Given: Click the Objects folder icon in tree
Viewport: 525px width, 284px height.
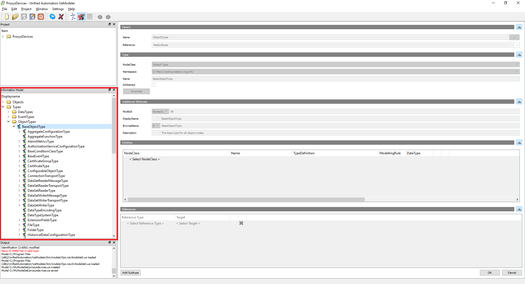Looking at the screenshot, I should coord(9,102).
